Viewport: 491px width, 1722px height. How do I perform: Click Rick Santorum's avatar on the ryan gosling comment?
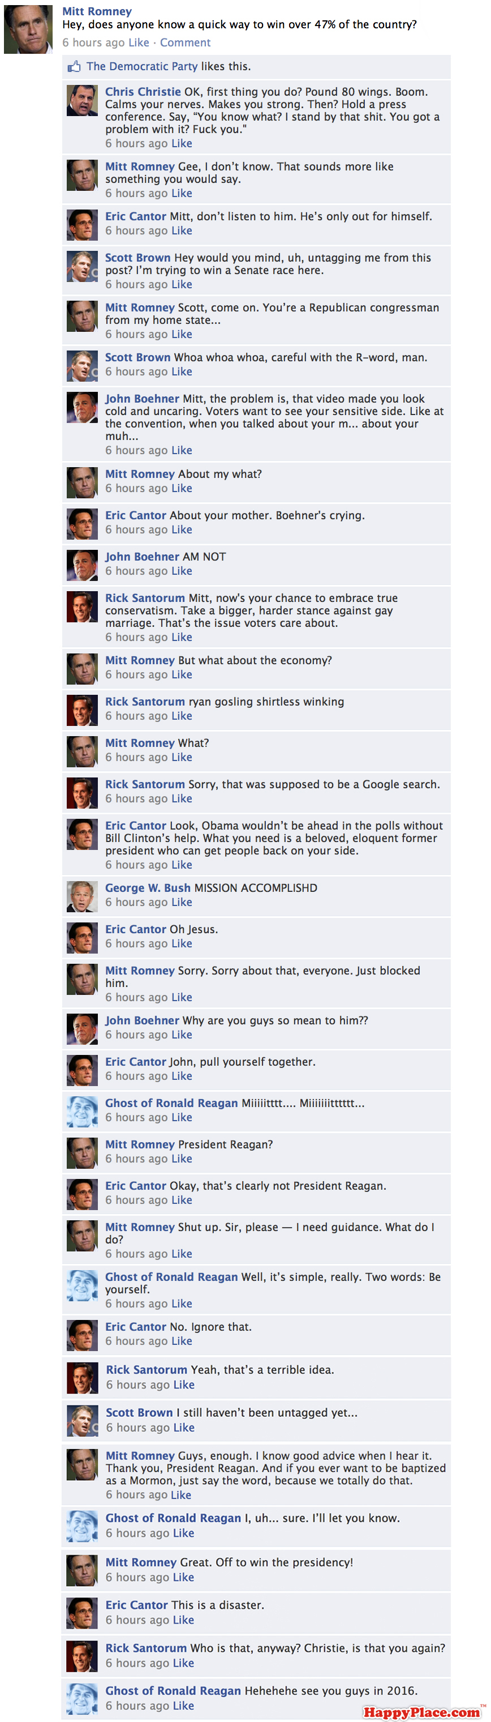click(82, 711)
